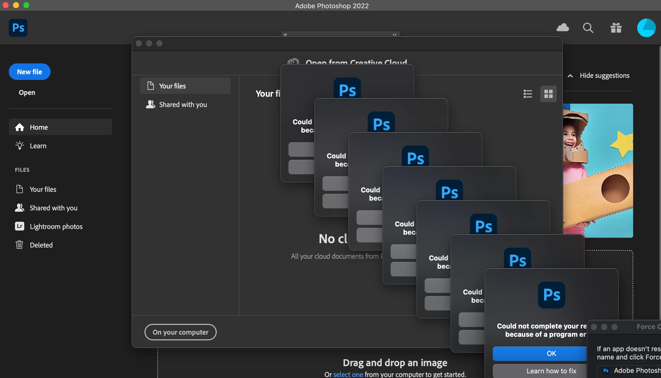Open the user profile avatar
The height and width of the screenshot is (378, 661).
[x=646, y=28]
